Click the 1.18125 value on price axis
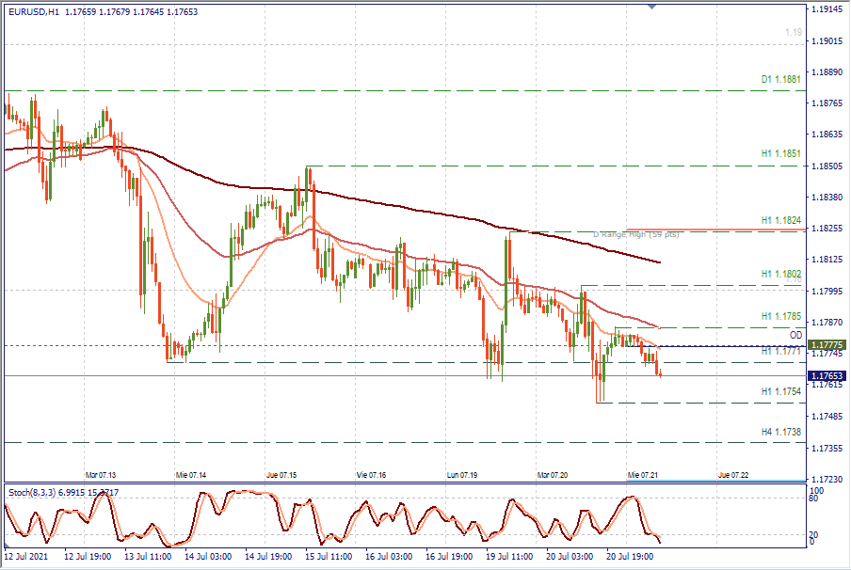The image size is (851, 570). point(827,260)
